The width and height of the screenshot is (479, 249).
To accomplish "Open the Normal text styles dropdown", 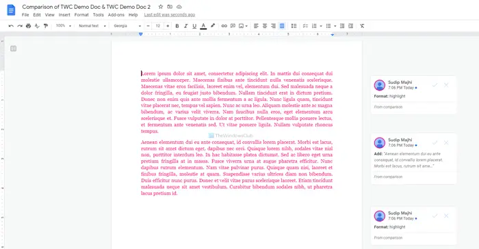I will (x=92, y=26).
